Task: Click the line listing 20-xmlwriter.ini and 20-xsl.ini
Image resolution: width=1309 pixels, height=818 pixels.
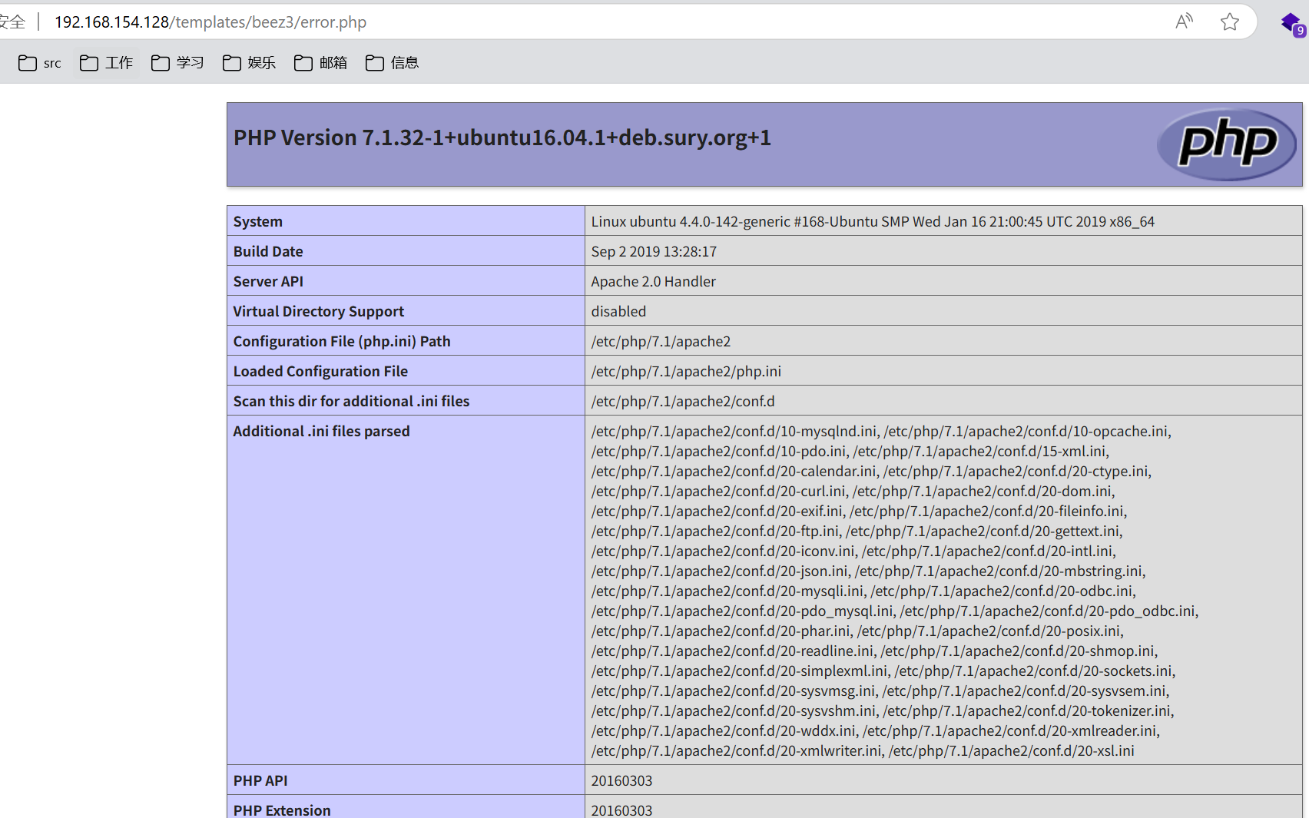Action: 863,750
